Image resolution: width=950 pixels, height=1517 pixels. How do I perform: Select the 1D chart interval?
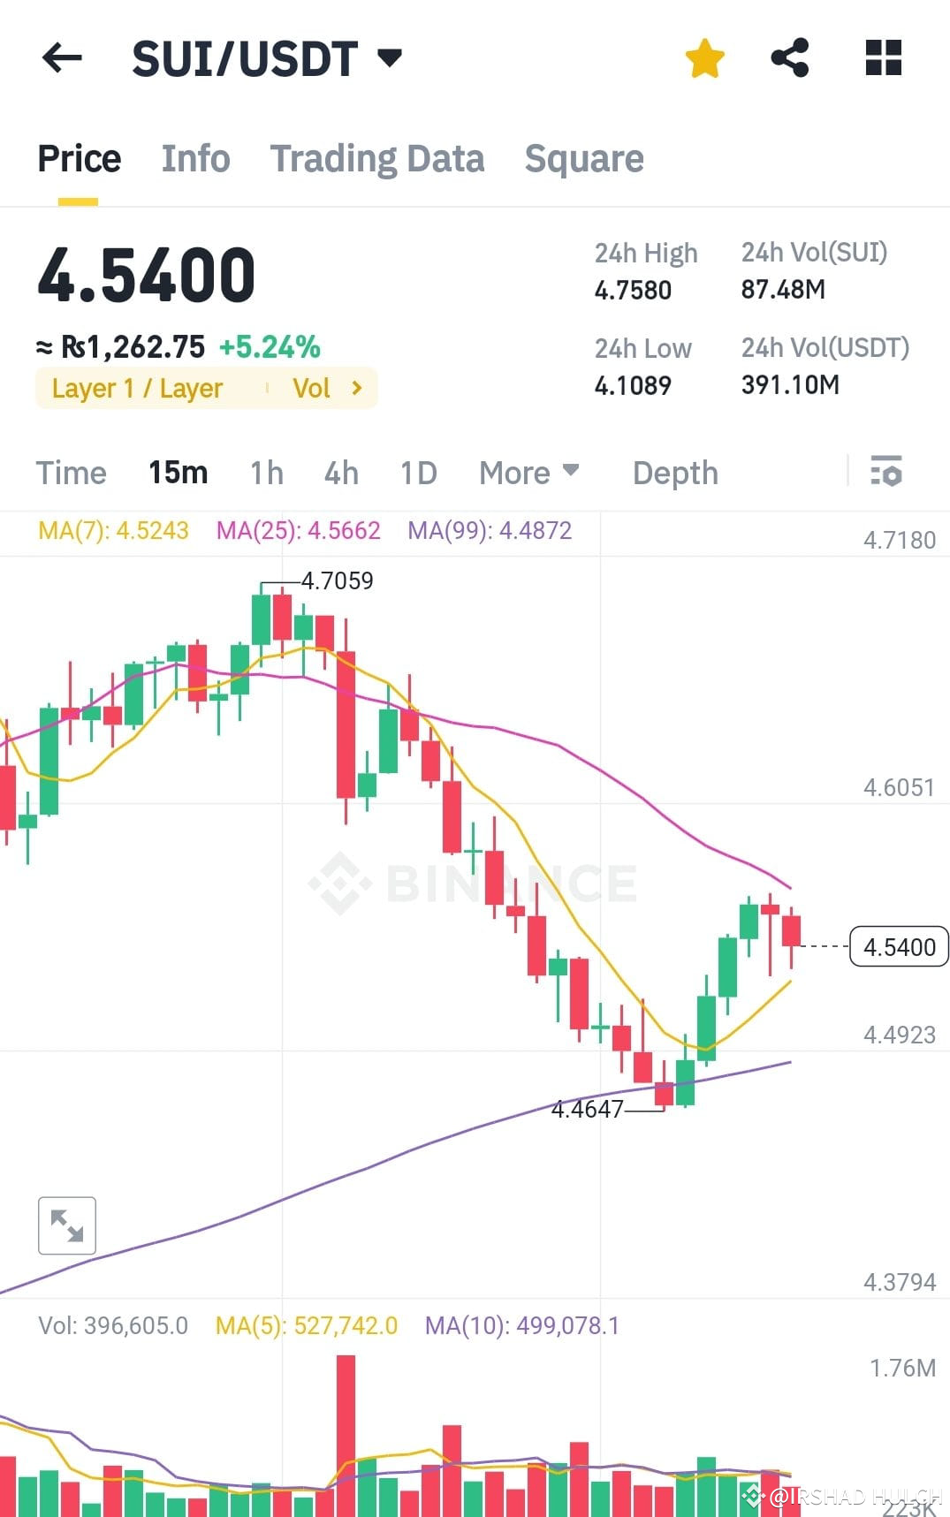click(x=418, y=473)
